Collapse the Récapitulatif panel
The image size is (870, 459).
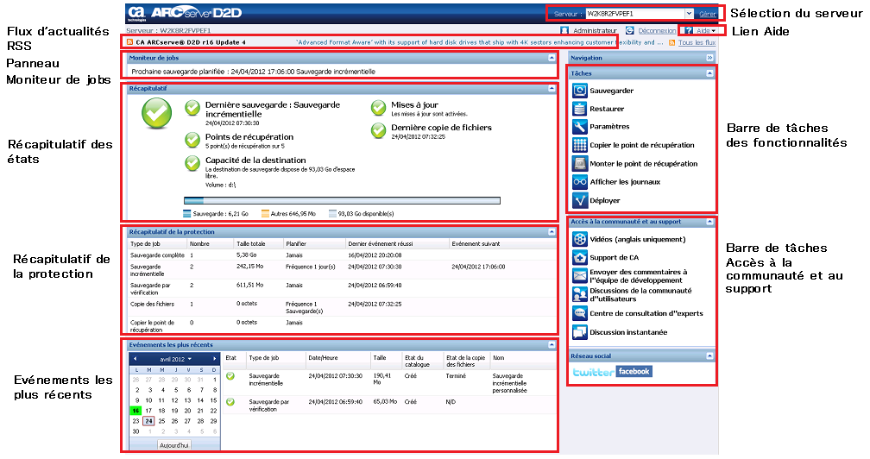pyautogui.click(x=552, y=88)
